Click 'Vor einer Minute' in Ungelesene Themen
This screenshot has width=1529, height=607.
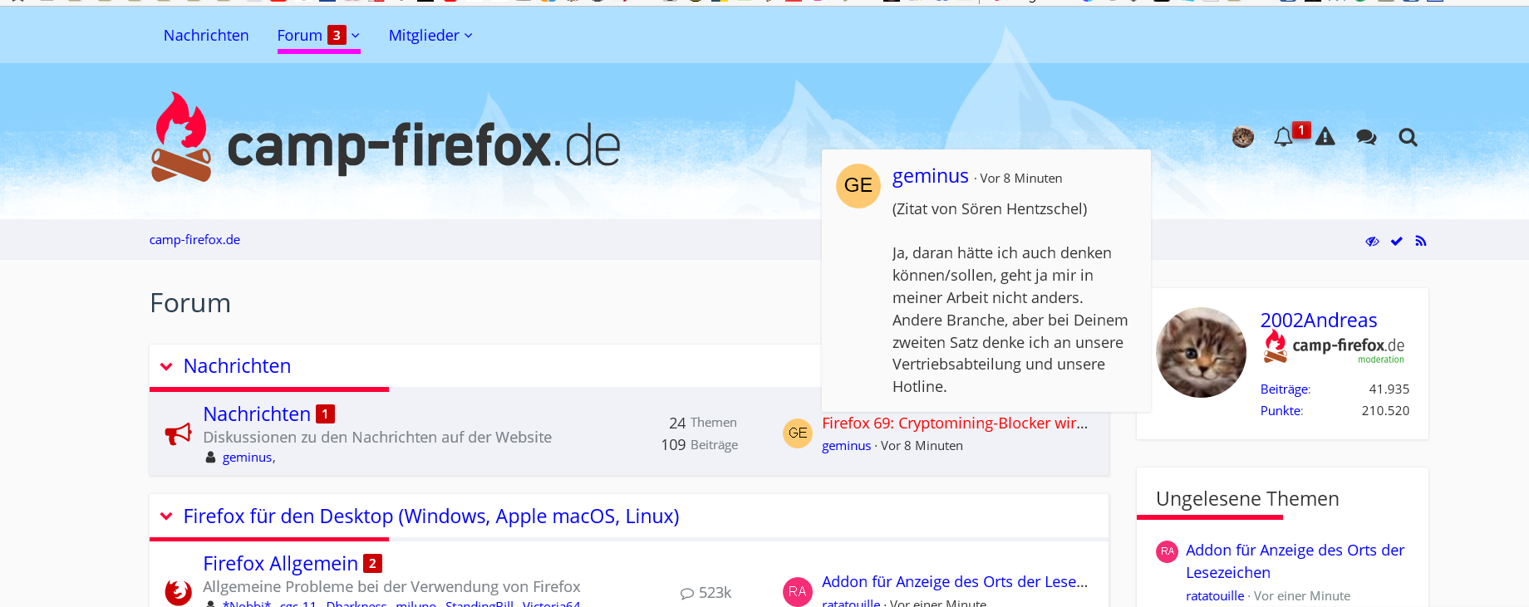pos(1302,595)
